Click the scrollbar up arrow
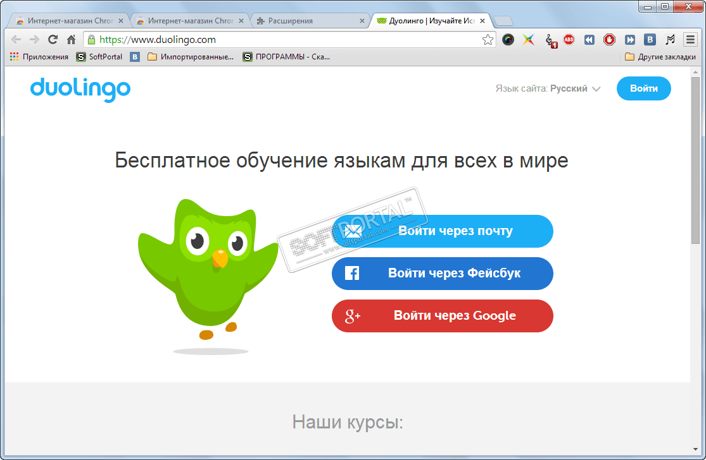Viewport: 706px width, 460px height. pos(695,72)
